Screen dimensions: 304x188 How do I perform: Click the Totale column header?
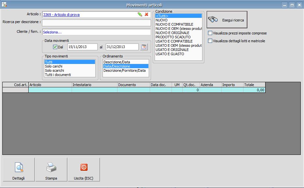(254, 85)
